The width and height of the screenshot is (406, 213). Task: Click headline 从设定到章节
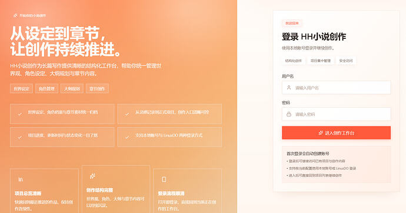click(58, 34)
